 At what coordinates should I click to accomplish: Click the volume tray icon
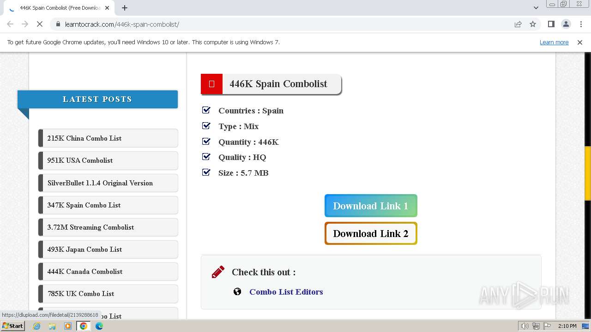(525, 326)
